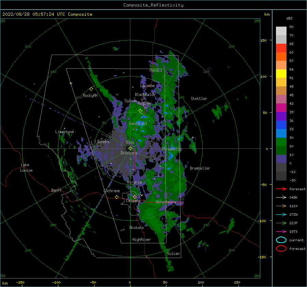
Task: Pick the purple 36-39 dBZ swatch
Action: (x=281, y=116)
